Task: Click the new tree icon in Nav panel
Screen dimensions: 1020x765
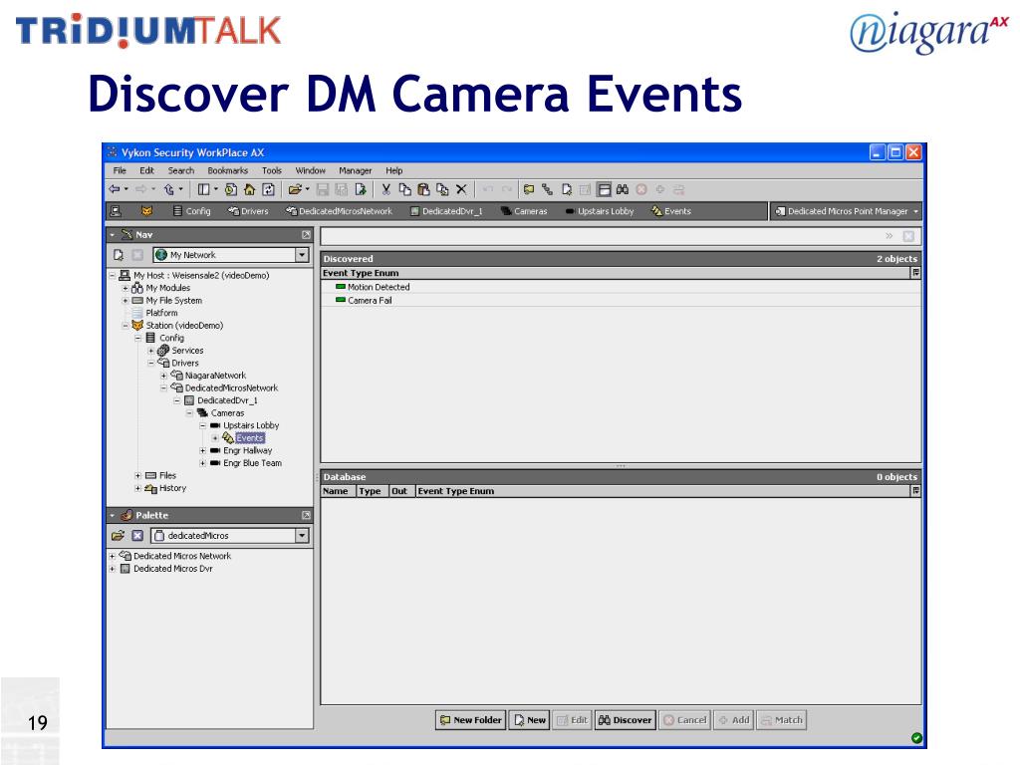Action: pyautogui.click(x=119, y=255)
